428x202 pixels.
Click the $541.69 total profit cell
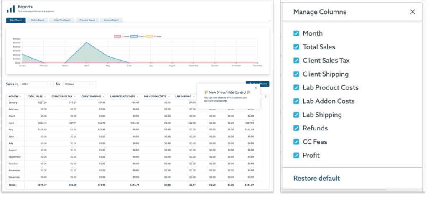pos(249,185)
